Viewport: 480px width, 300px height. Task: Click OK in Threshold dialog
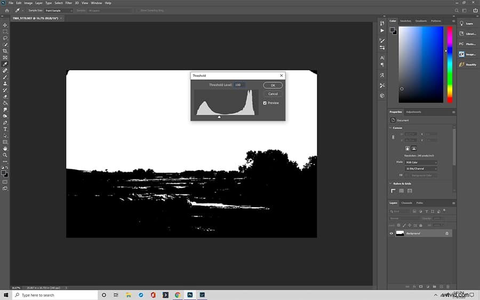[x=273, y=85]
